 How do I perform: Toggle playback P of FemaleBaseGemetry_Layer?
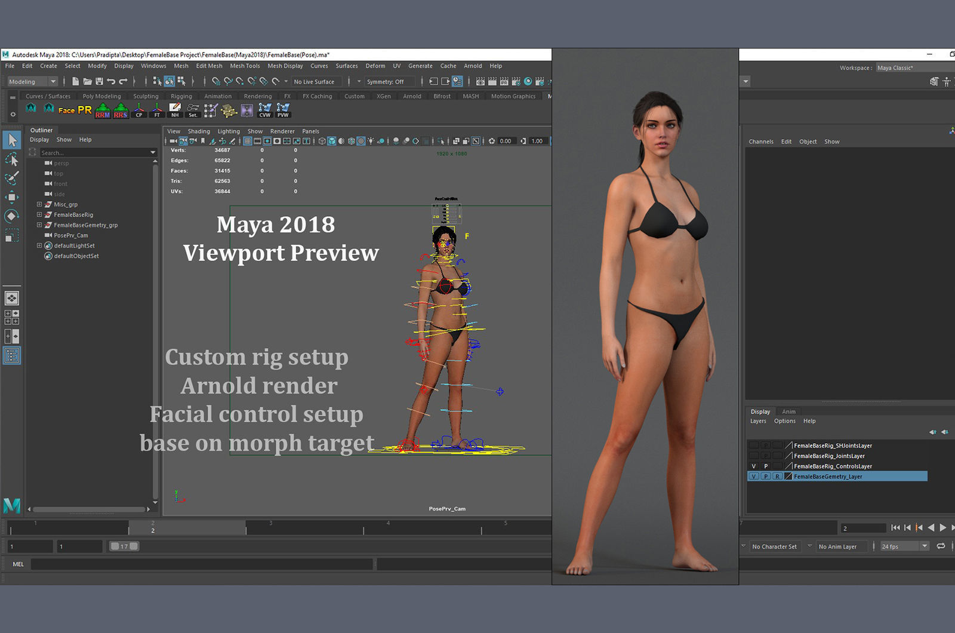(766, 477)
